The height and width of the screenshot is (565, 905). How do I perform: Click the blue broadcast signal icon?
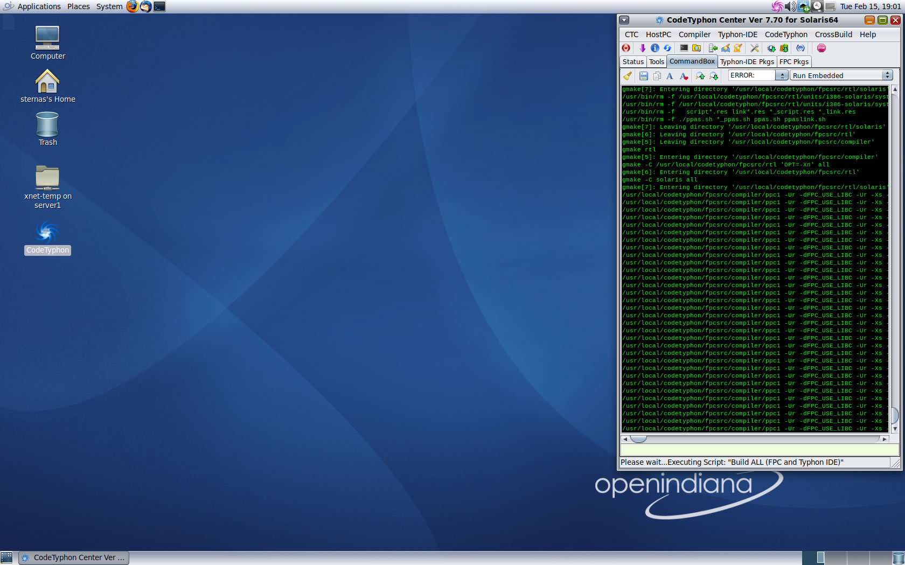coord(800,48)
